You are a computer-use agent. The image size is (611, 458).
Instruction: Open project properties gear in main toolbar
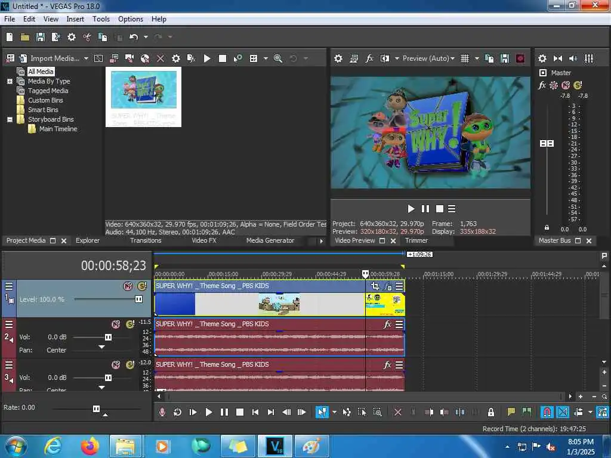(72, 37)
